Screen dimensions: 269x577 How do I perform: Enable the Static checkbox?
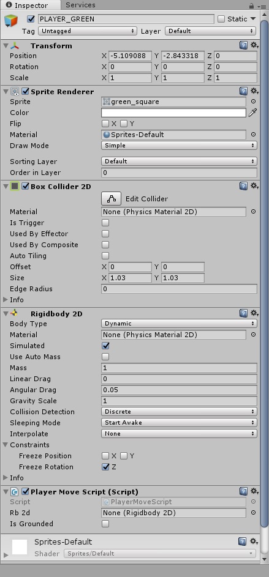(x=221, y=19)
